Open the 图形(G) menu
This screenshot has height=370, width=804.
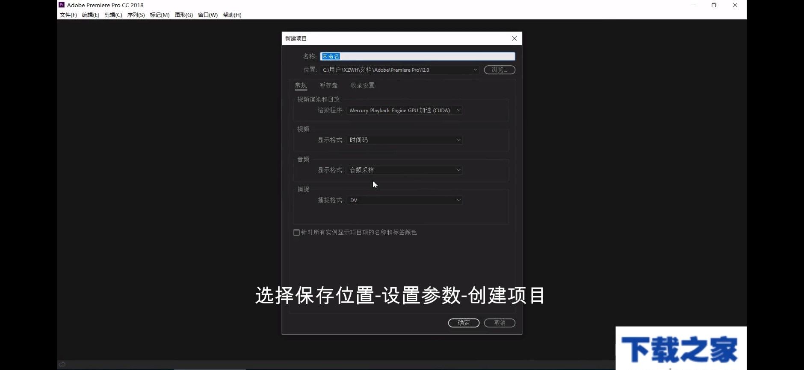point(183,15)
